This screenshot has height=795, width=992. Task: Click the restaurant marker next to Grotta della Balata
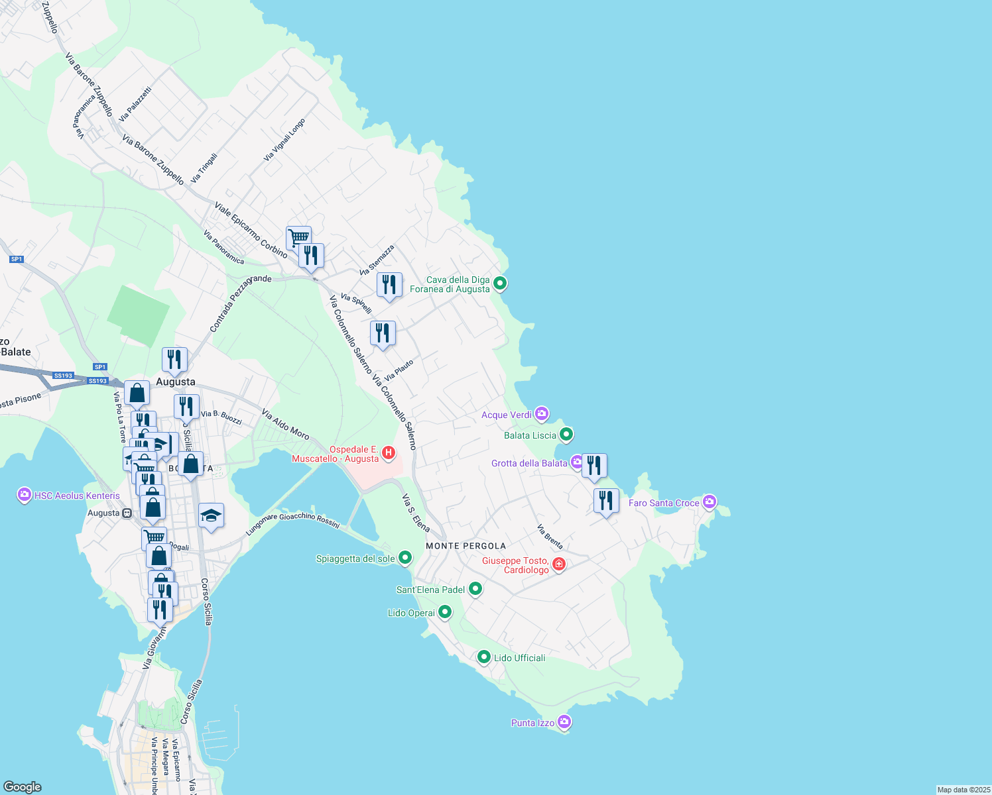tap(594, 466)
